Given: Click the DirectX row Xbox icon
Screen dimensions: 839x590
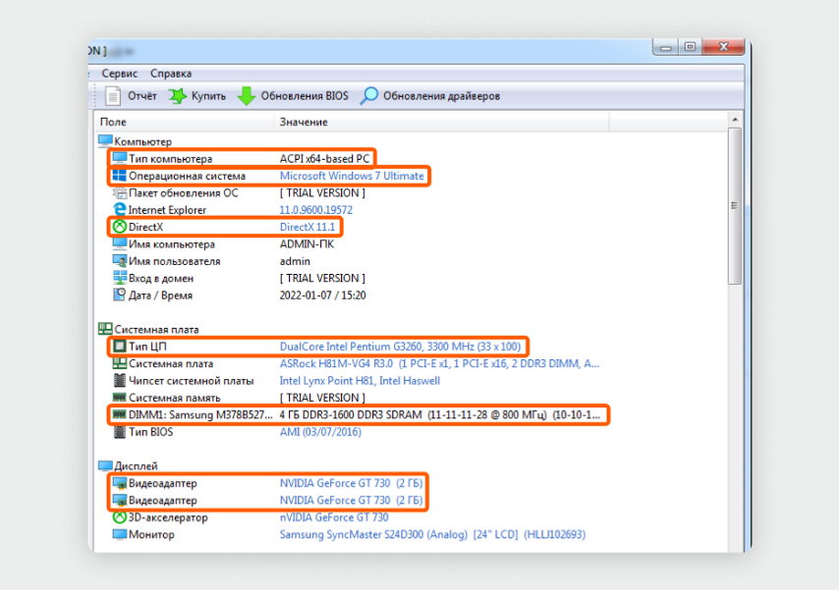Looking at the screenshot, I should (119, 227).
